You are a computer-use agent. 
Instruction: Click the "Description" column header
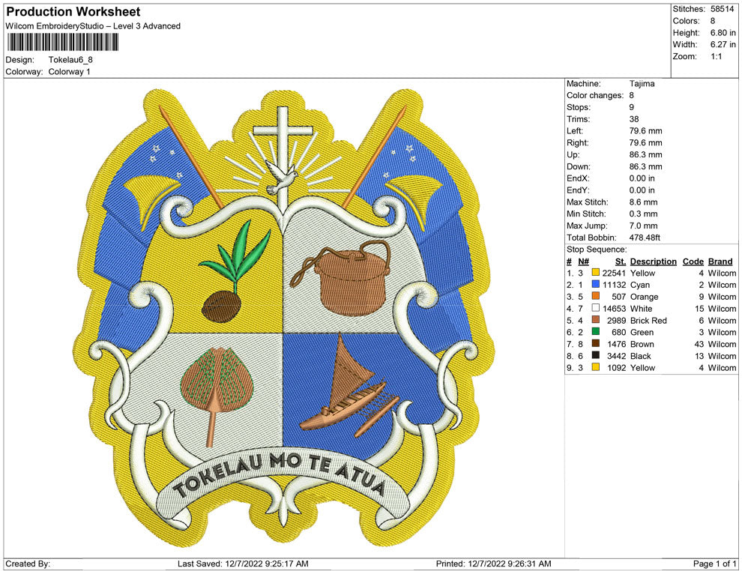[653, 262]
